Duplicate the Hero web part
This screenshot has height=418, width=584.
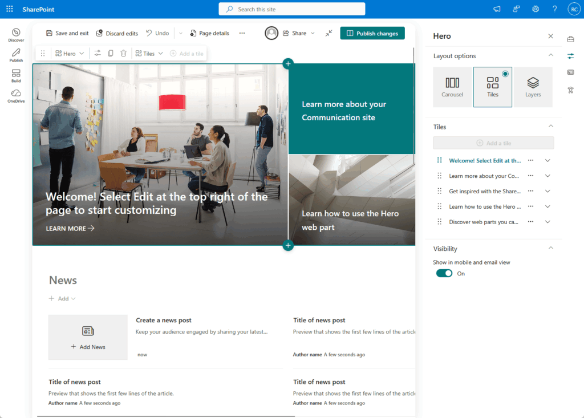[111, 54]
